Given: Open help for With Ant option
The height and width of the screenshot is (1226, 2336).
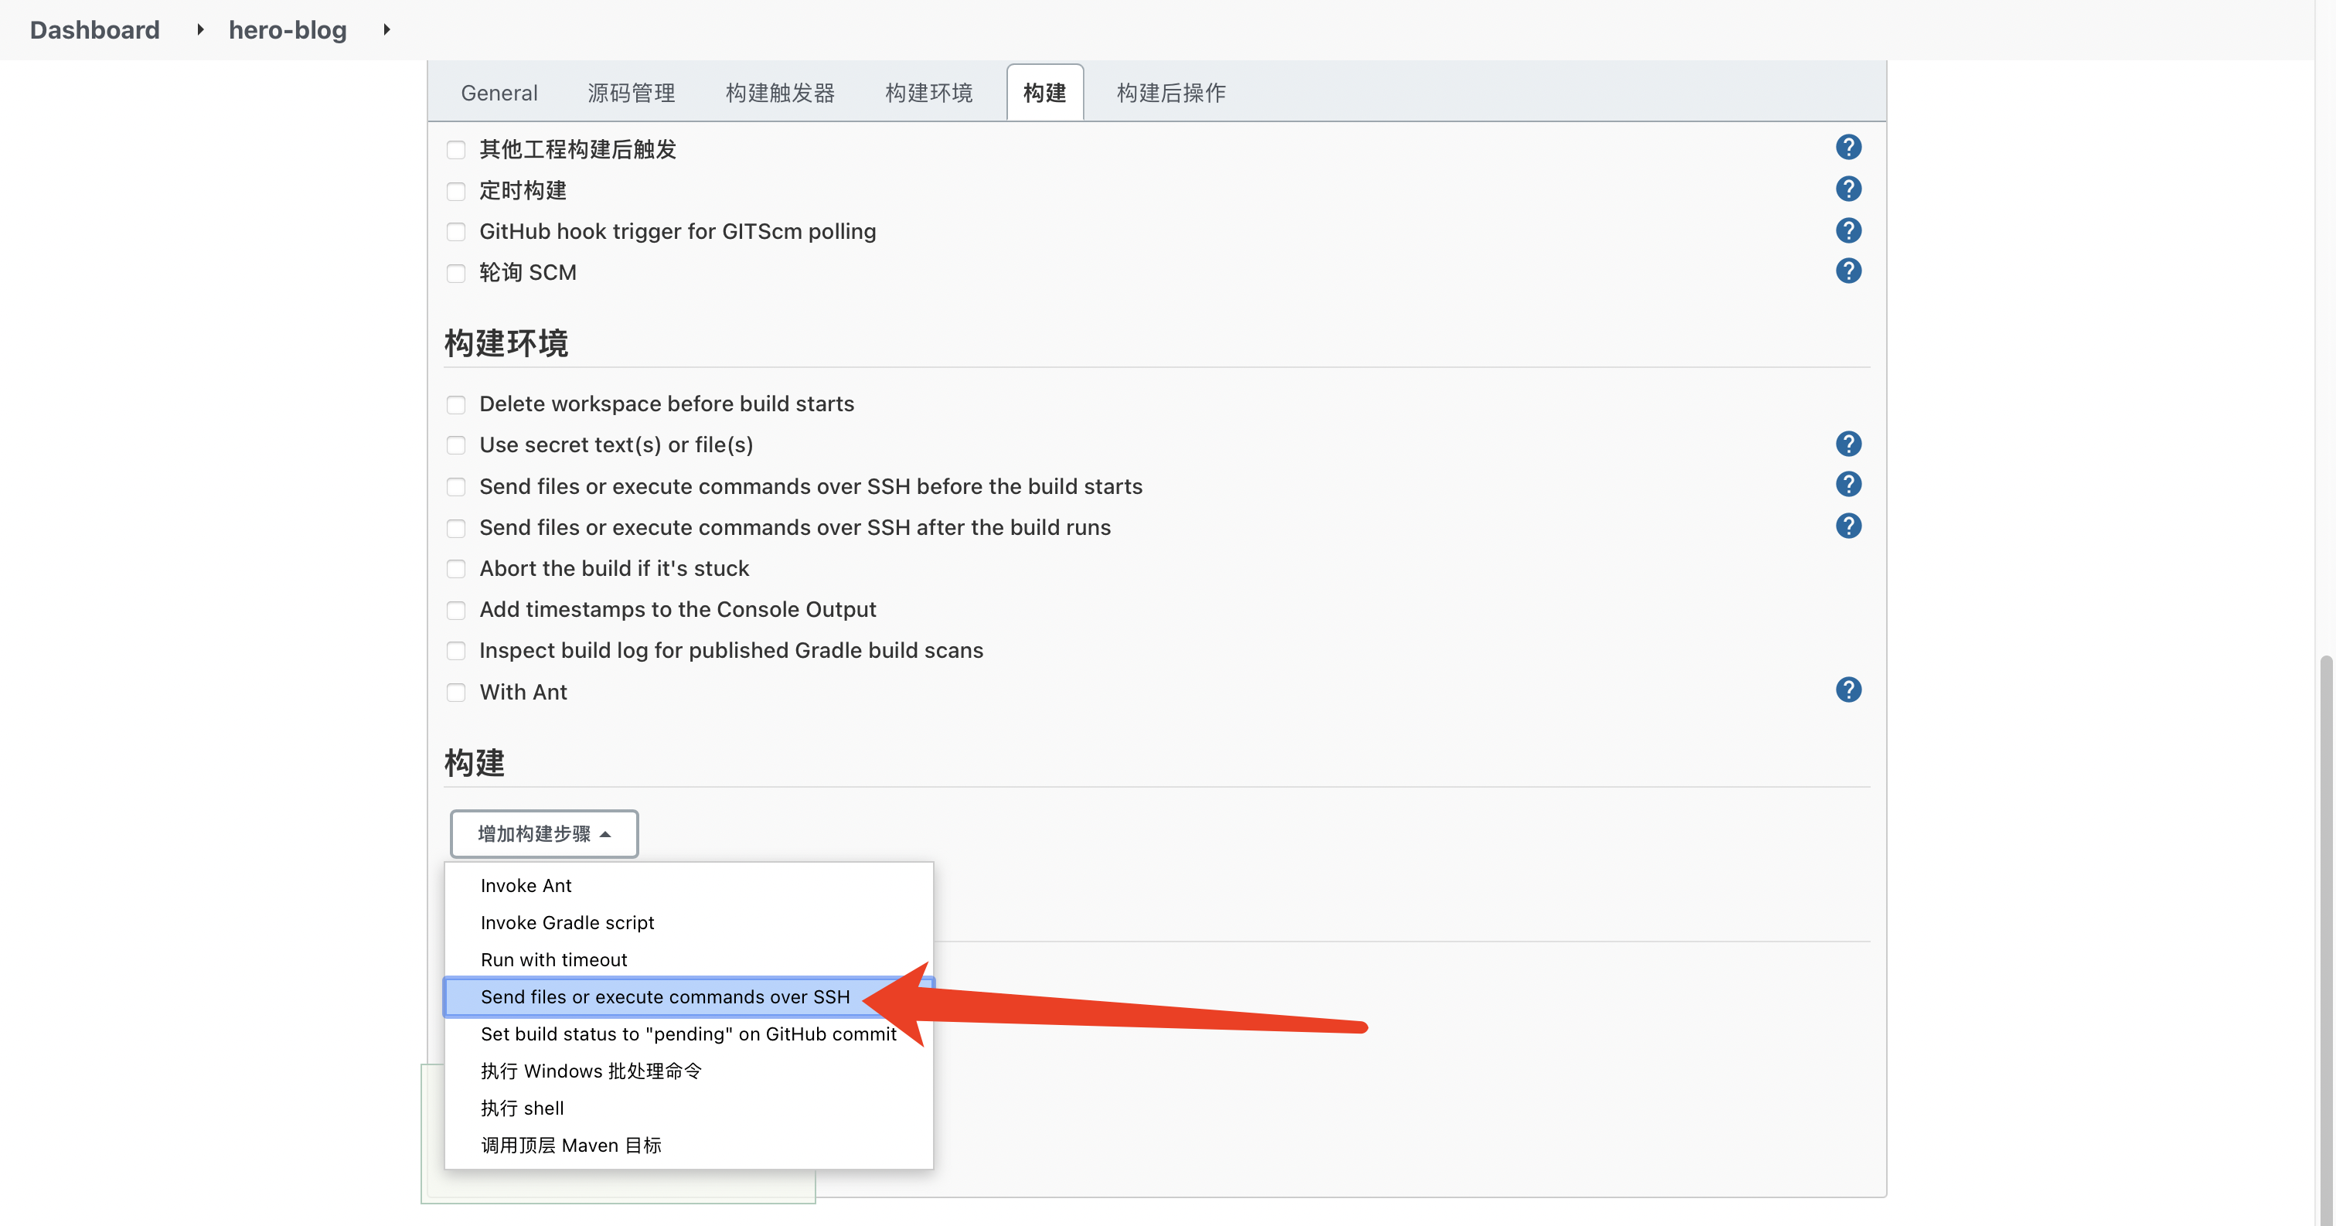Looking at the screenshot, I should [1849, 690].
